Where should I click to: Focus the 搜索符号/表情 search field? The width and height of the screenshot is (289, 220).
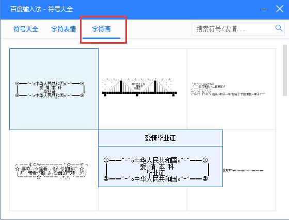point(233,29)
